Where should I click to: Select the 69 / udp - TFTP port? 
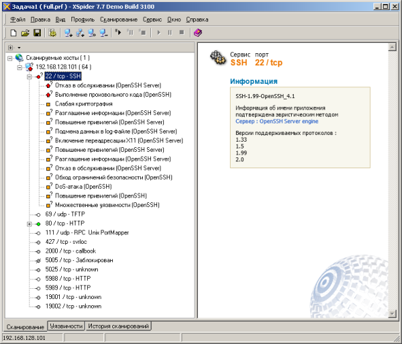tap(65, 214)
